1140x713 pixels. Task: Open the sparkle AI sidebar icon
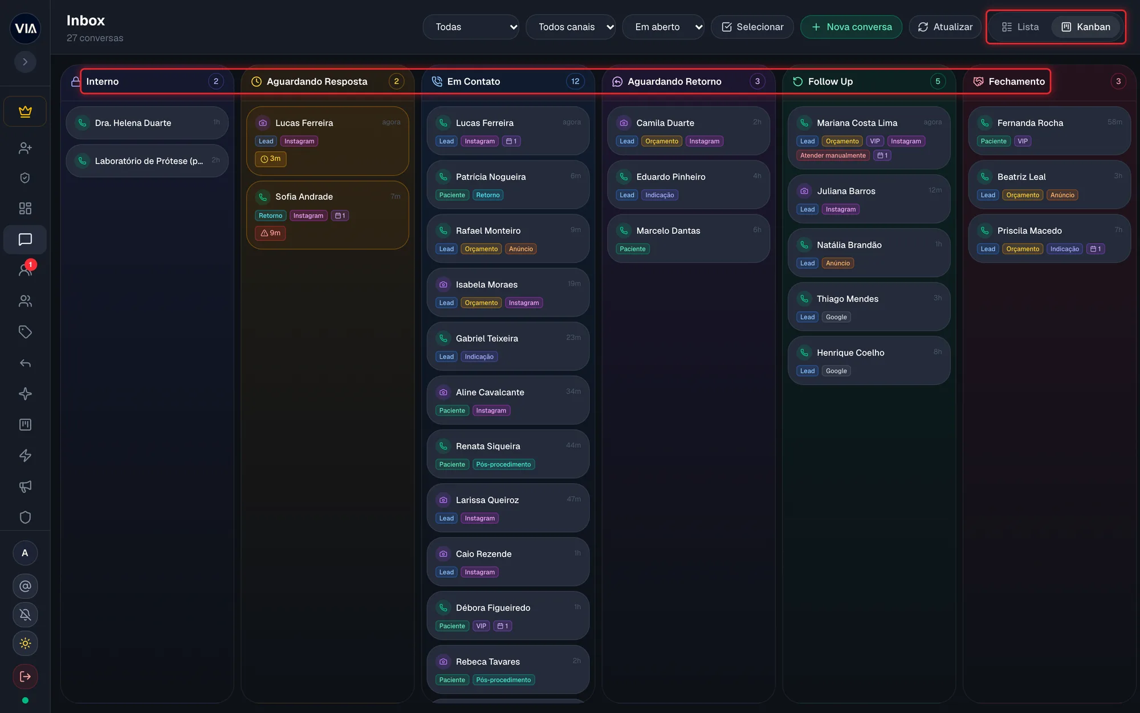click(25, 394)
